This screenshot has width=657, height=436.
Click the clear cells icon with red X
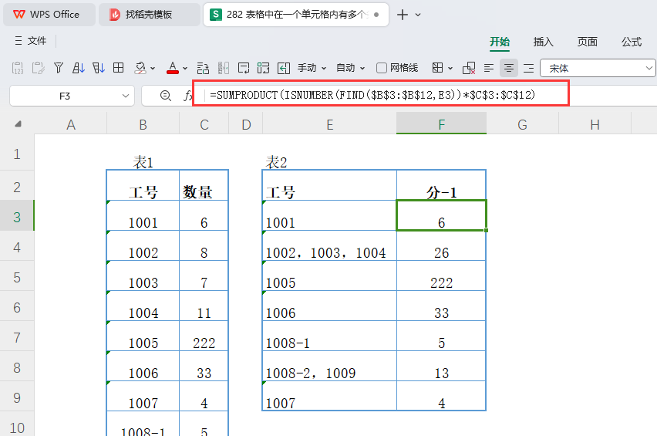tap(468, 68)
